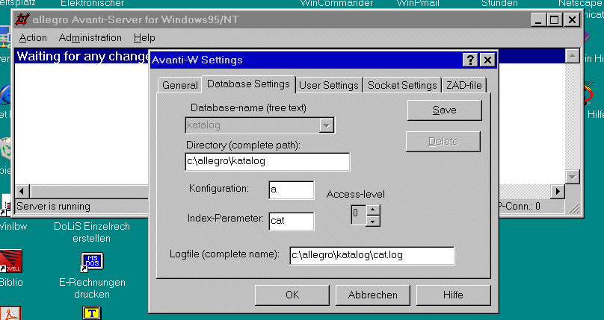Image resolution: width=604 pixels, height=320 pixels.
Task: Close the Avanti-W Settings dialog
Action: point(487,60)
